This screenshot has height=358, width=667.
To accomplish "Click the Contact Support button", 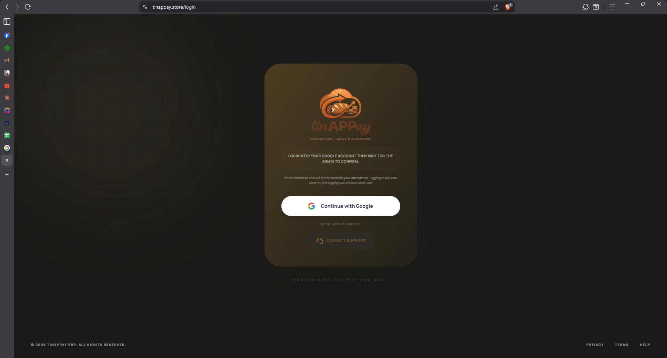I will tap(340, 241).
